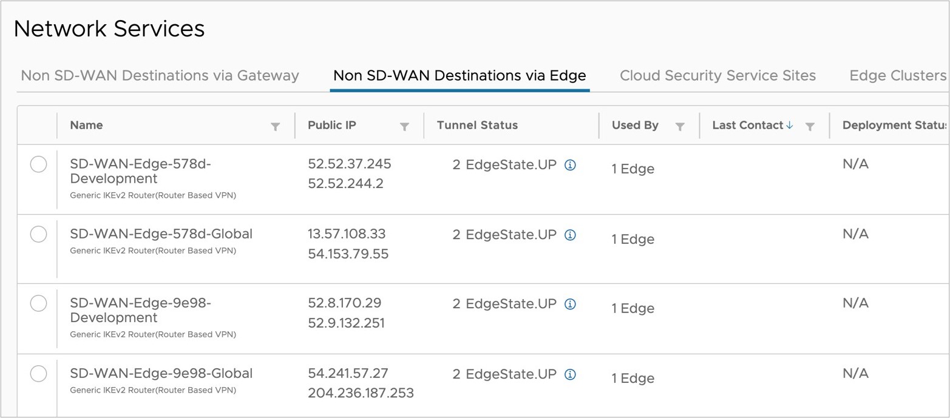Open the filter for the Used By column

pyautogui.click(x=679, y=126)
